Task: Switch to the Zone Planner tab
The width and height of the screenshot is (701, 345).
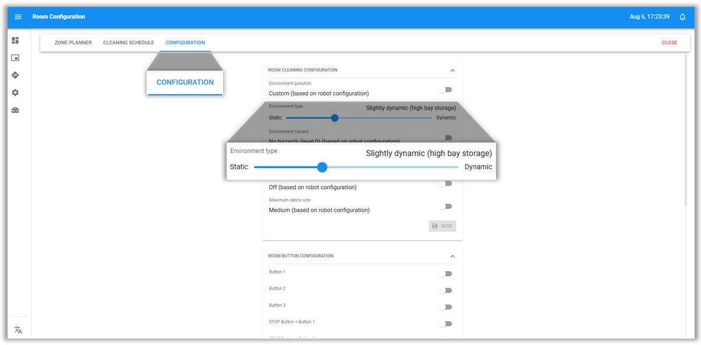Action: [x=73, y=43]
